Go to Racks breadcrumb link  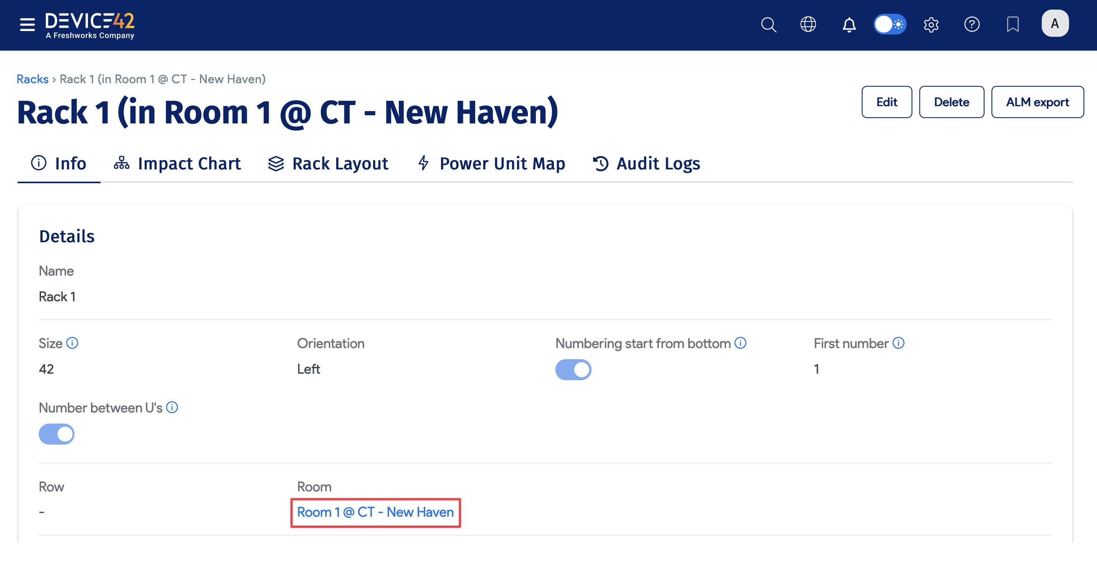[x=32, y=79]
